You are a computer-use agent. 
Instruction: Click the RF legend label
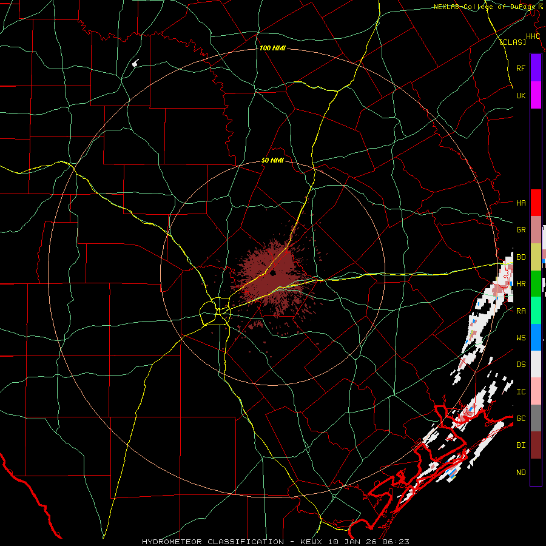[521, 68]
